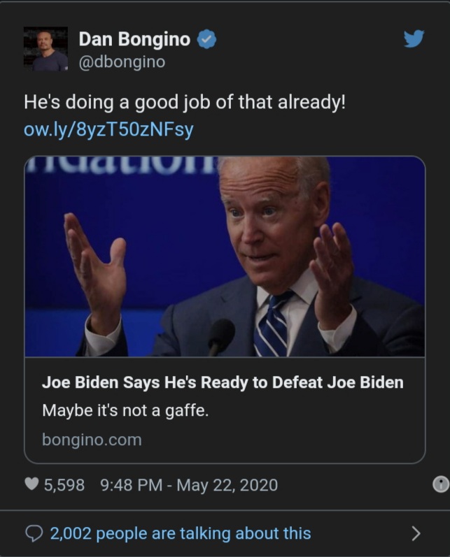The height and width of the screenshot is (557, 450).
Task: Click the blue verified checkmark badge
Action: point(206,39)
